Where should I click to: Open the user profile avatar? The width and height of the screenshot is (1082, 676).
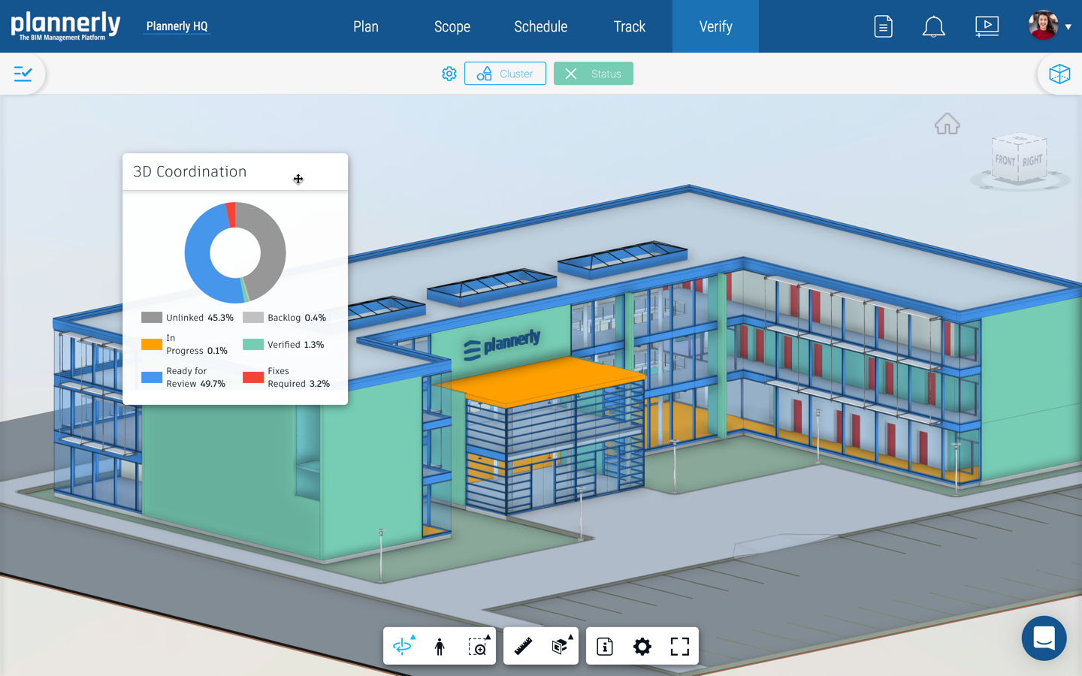click(x=1043, y=26)
